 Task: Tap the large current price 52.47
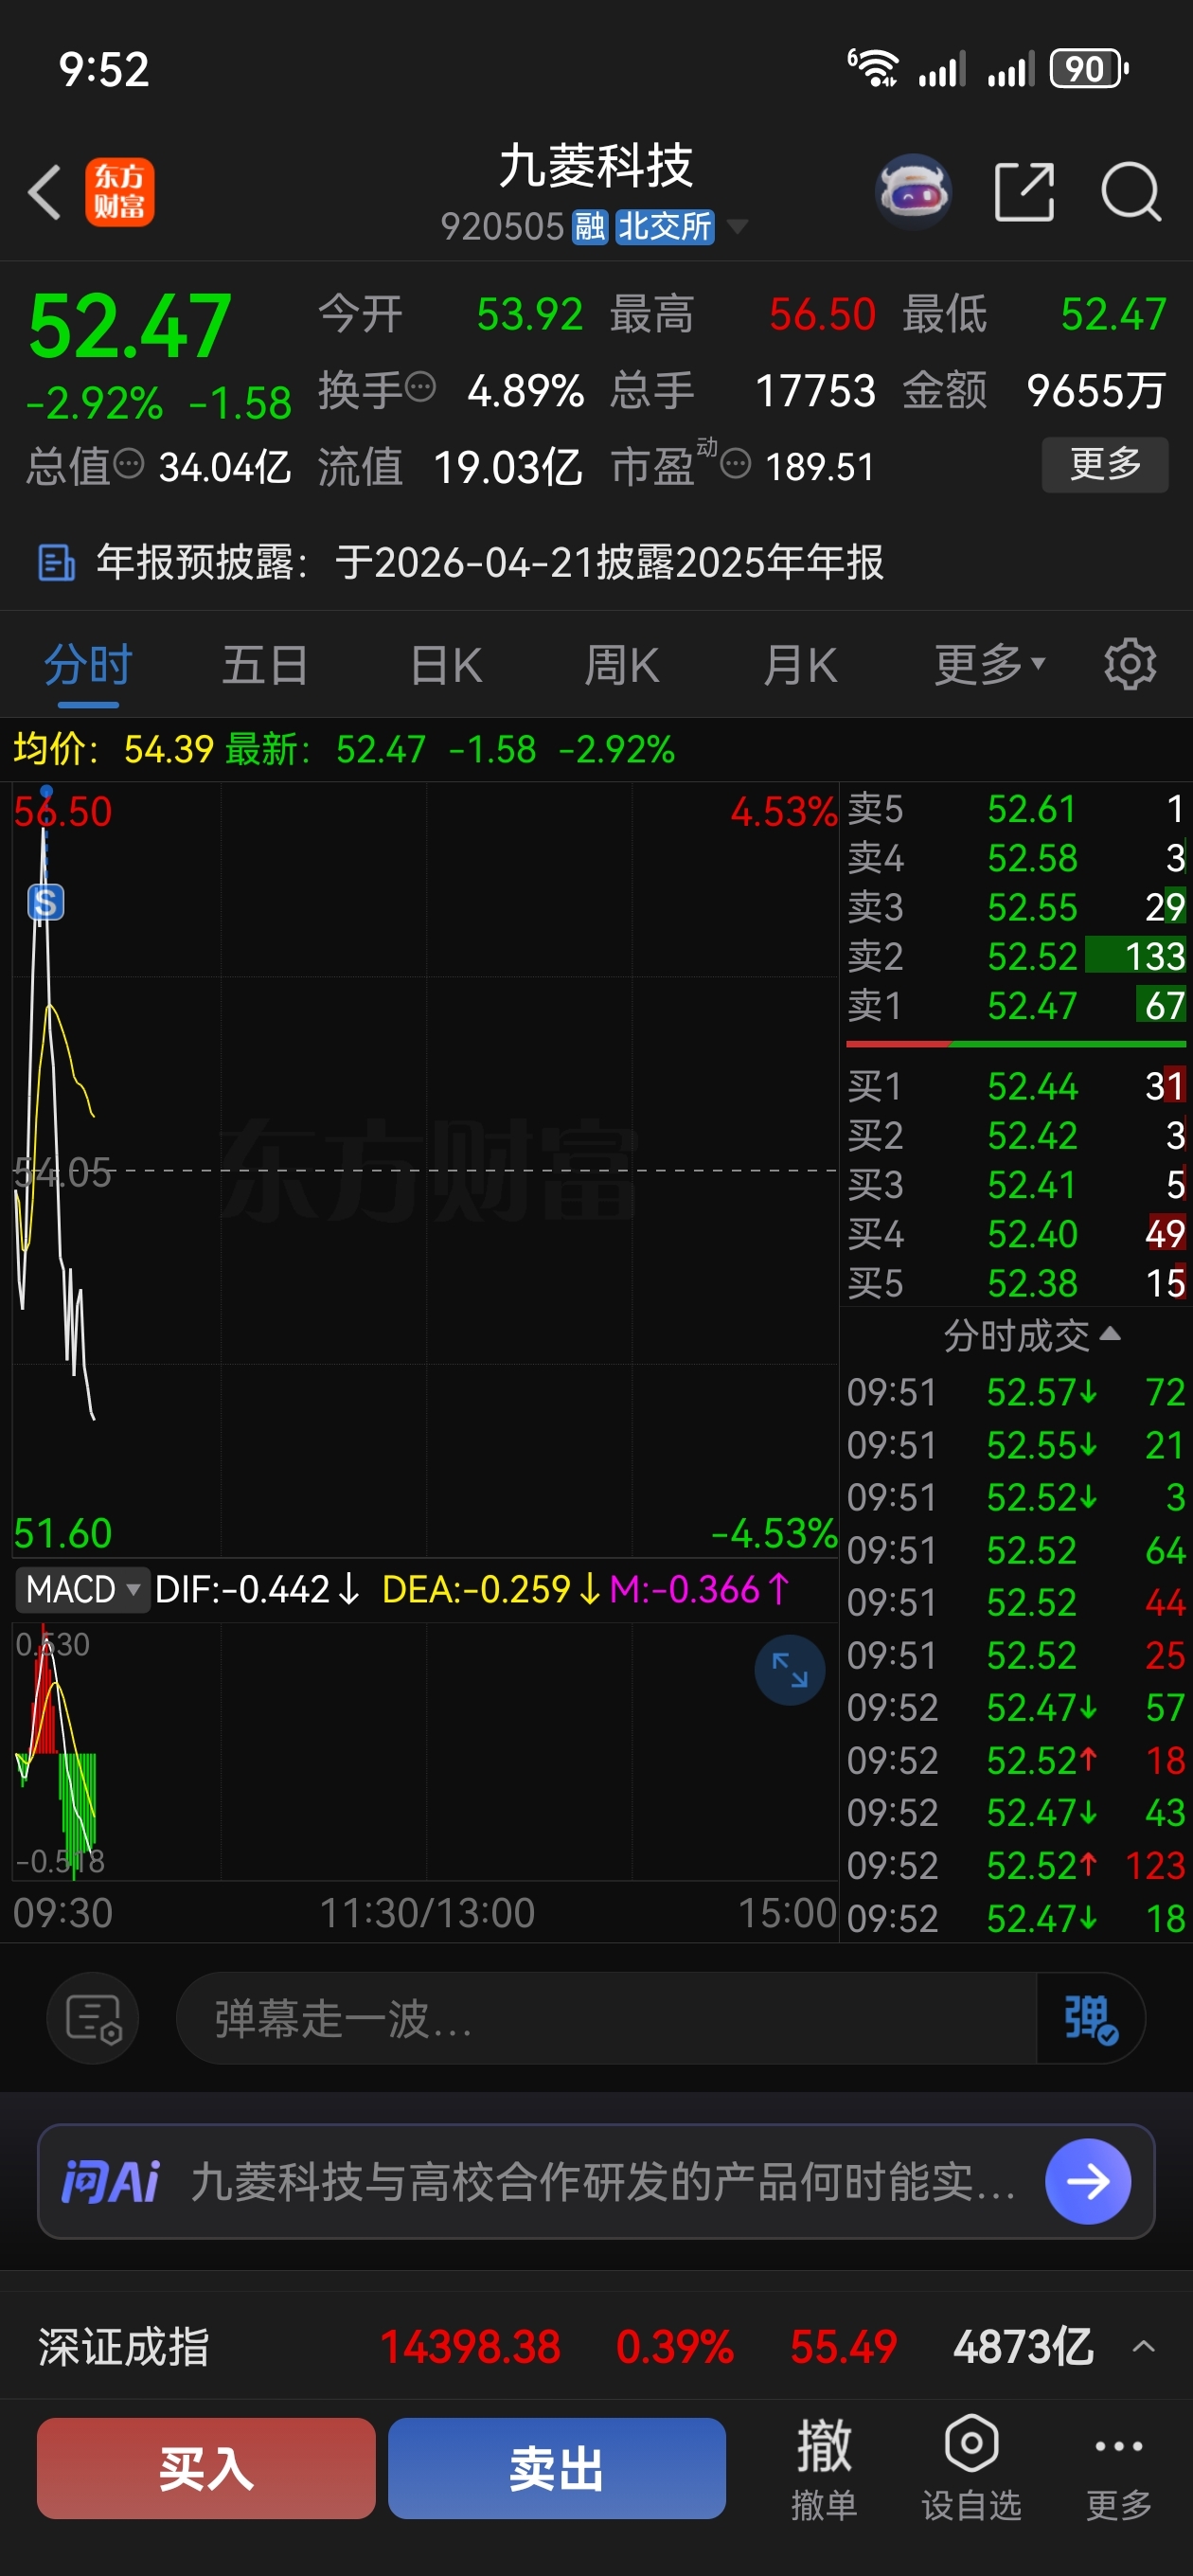tap(130, 326)
